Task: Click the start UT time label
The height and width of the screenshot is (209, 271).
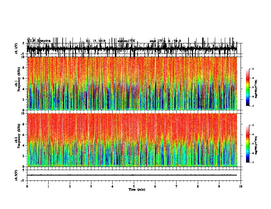Action: pyautogui.click(x=165, y=41)
